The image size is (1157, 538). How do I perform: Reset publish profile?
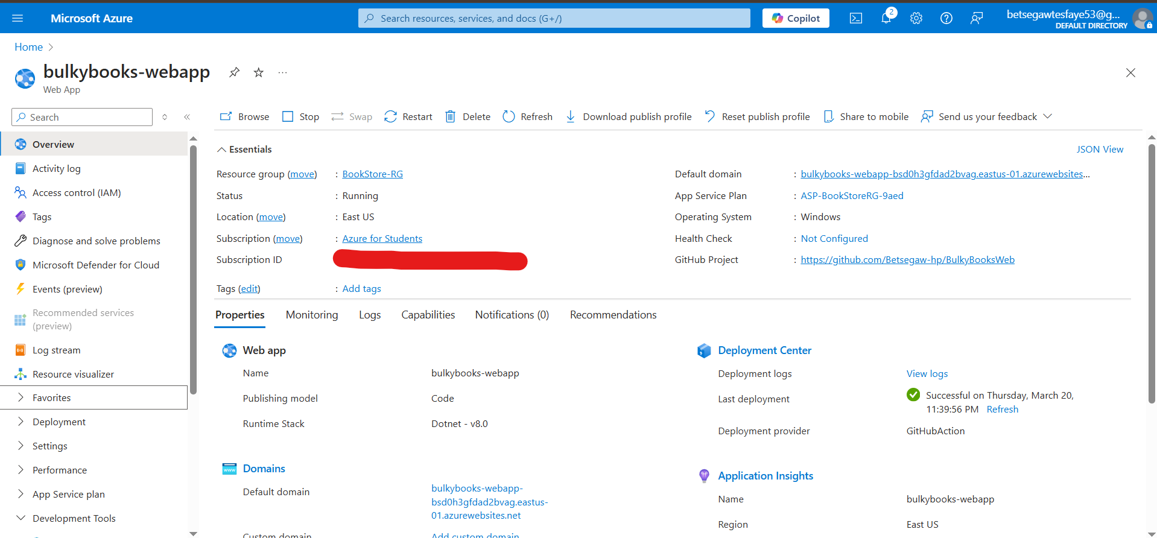757,116
